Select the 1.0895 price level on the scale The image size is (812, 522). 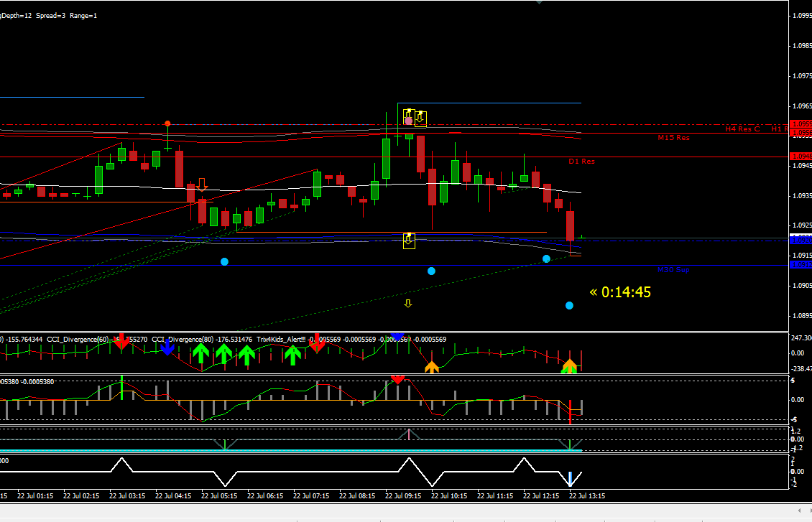click(x=802, y=316)
